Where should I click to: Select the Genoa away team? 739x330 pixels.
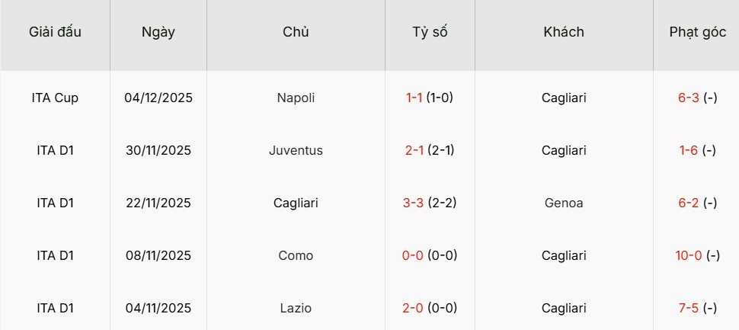click(x=564, y=203)
